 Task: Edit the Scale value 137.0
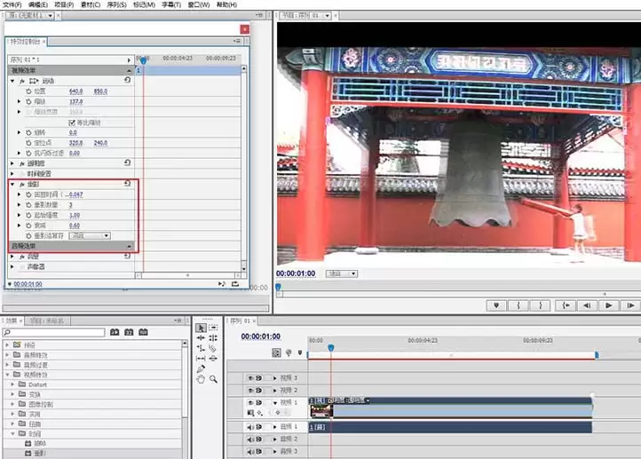[x=76, y=101]
